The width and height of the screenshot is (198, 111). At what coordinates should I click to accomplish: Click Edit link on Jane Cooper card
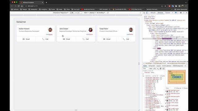87,34
